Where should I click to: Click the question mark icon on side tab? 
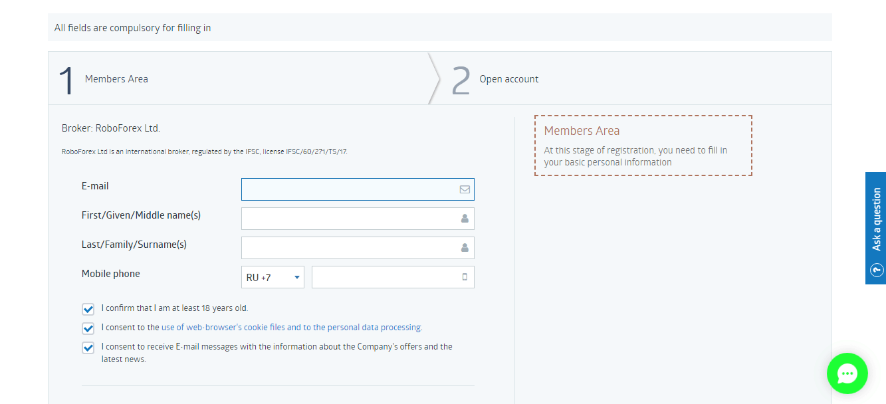877,270
